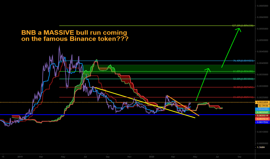Click the 'BNB a MASSIVE bull run coming' title text
Screen dimensions: 270x159
tap(74, 32)
